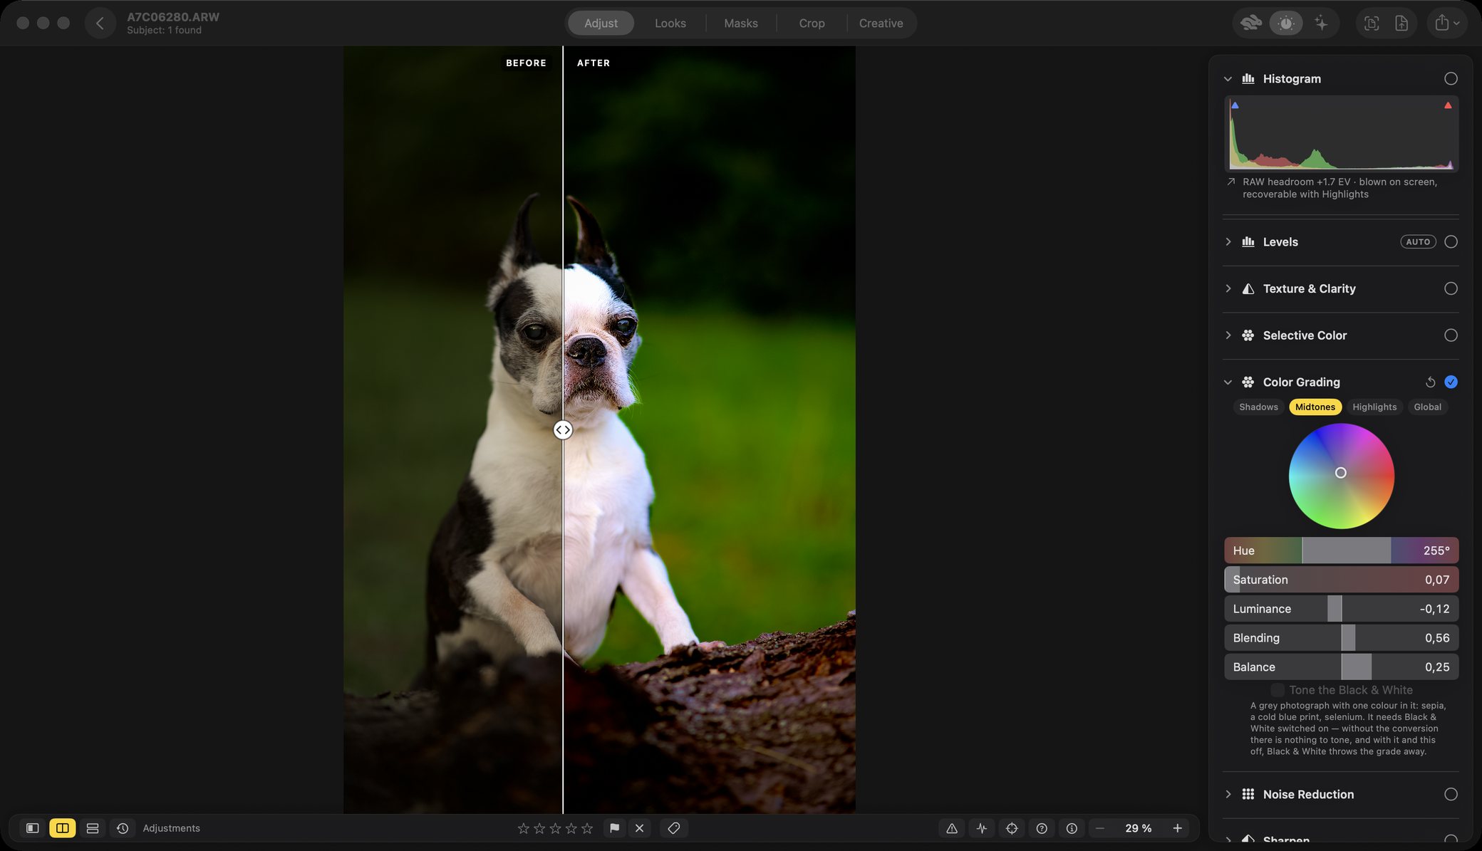This screenshot has height=851, width=1482.
Task: Select the Shadows grading range
Action: 1258,407
